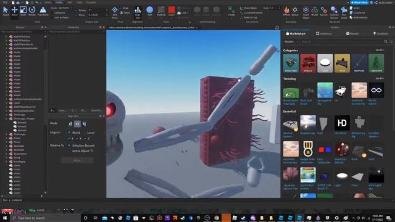Toggle the Rotate snap checkbox

[77, 10]
